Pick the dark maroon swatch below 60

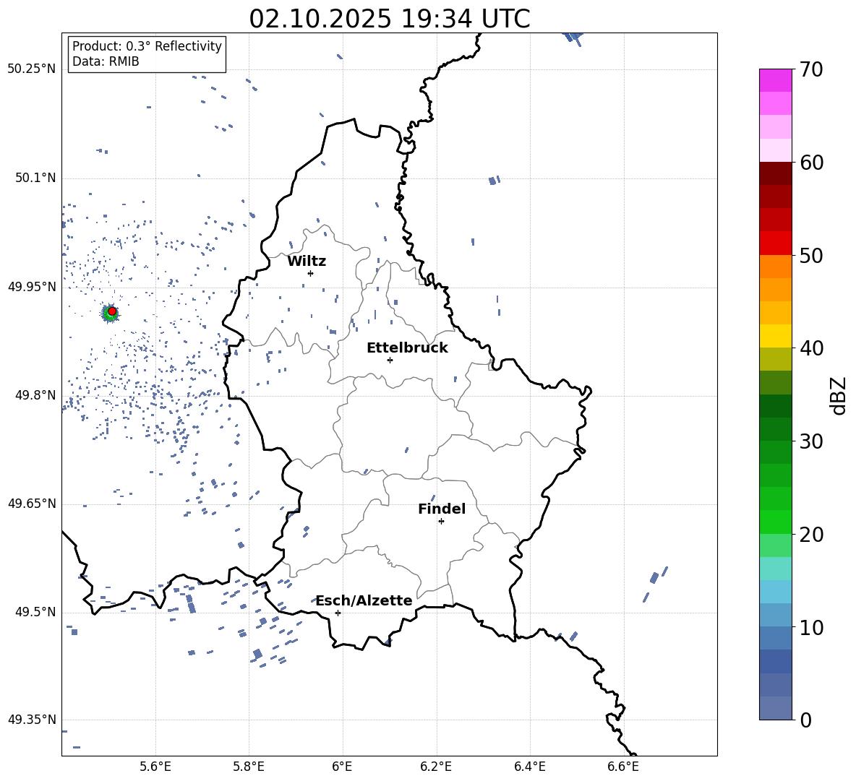[x=775, y=173]
